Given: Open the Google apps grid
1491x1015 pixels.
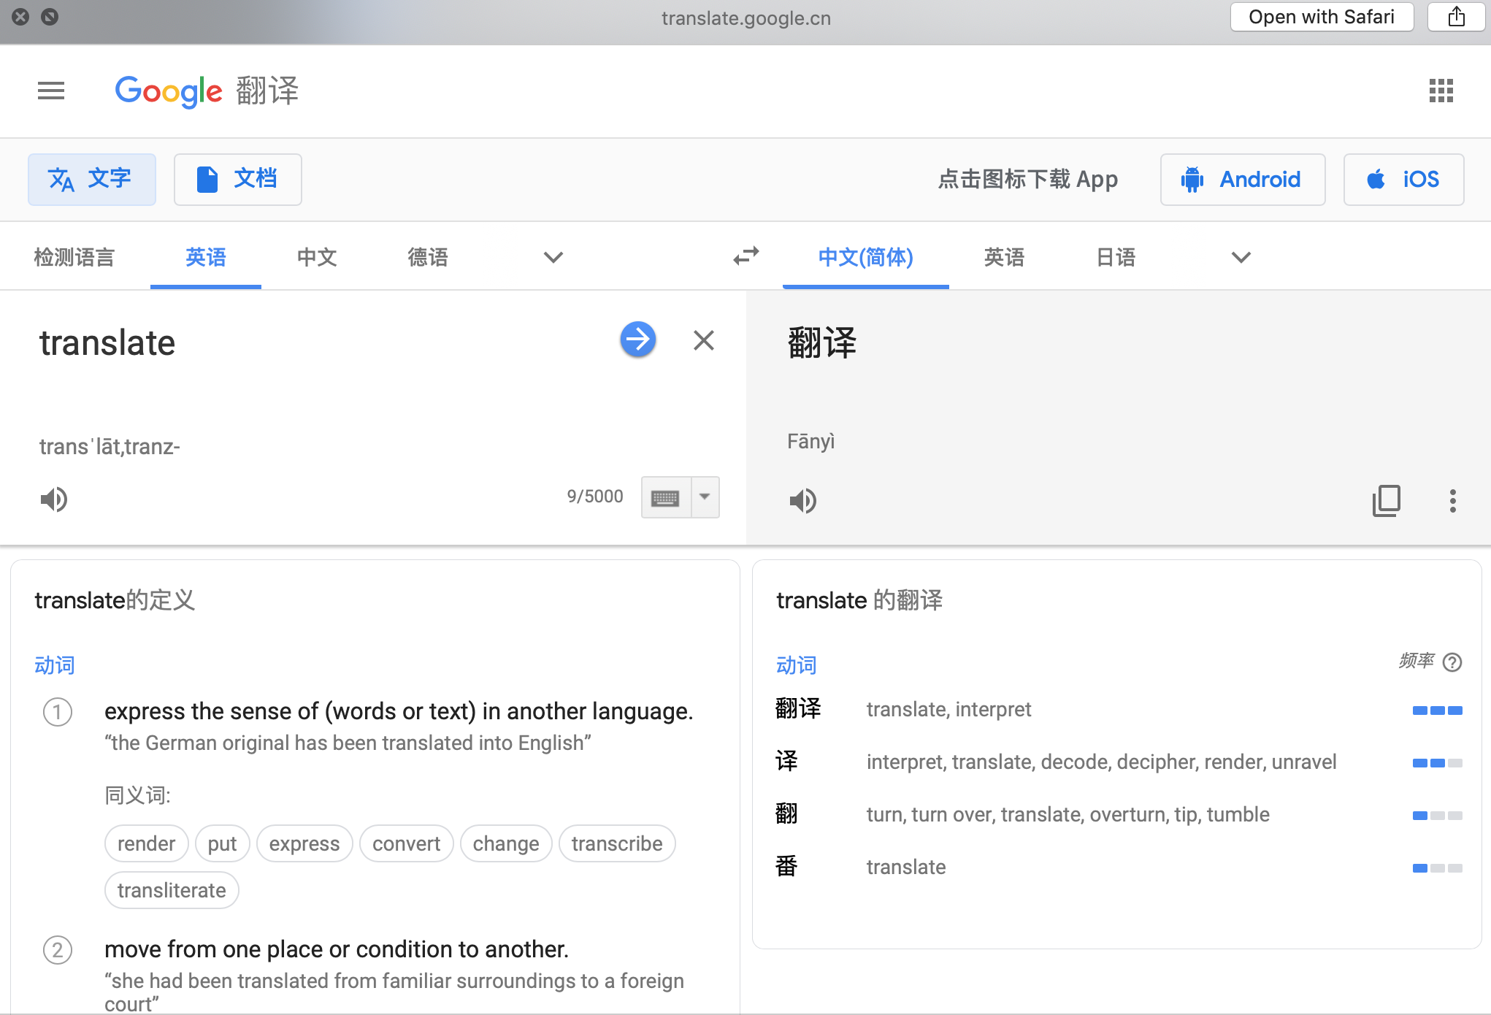Looking at the screenshot, I should pos(1441,91).
